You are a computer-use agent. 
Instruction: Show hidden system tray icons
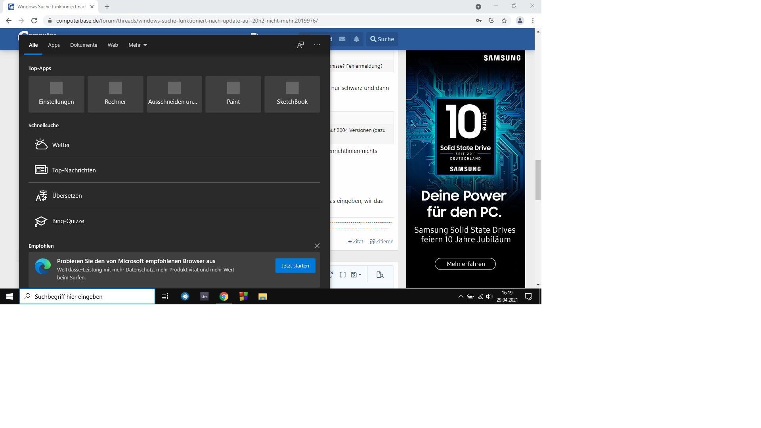point(461,296)
